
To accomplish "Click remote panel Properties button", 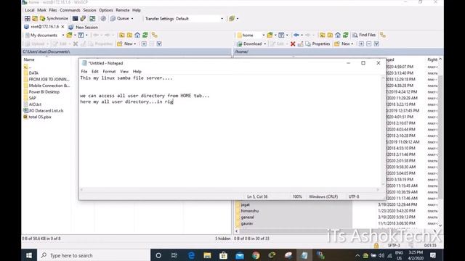I will click(x=318, y=43).
